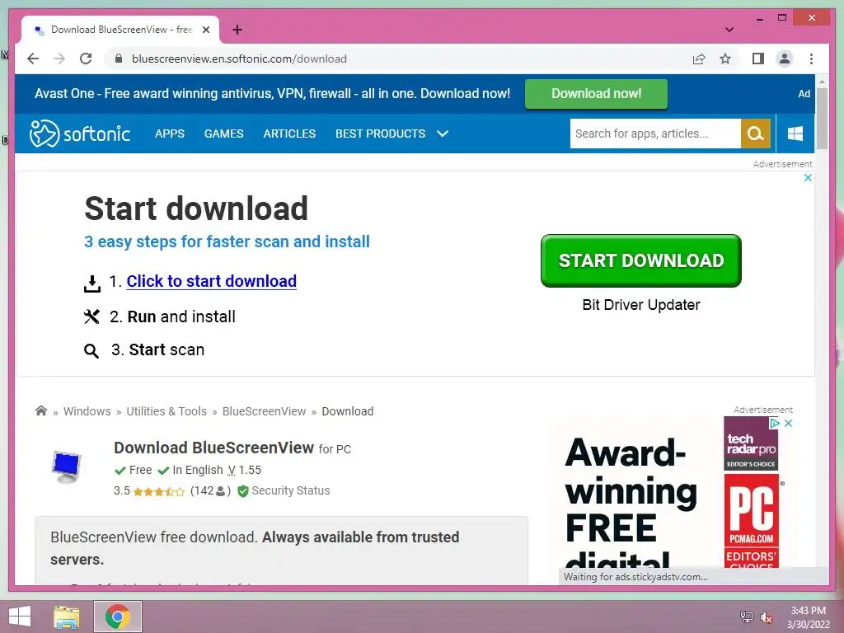Go to the home breadcrumb icon
The image size is (844, 633).
[x=41, y=410]
